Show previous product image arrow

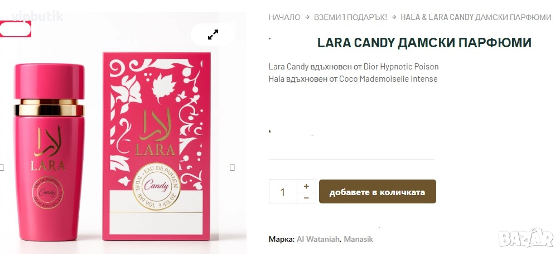2,167
